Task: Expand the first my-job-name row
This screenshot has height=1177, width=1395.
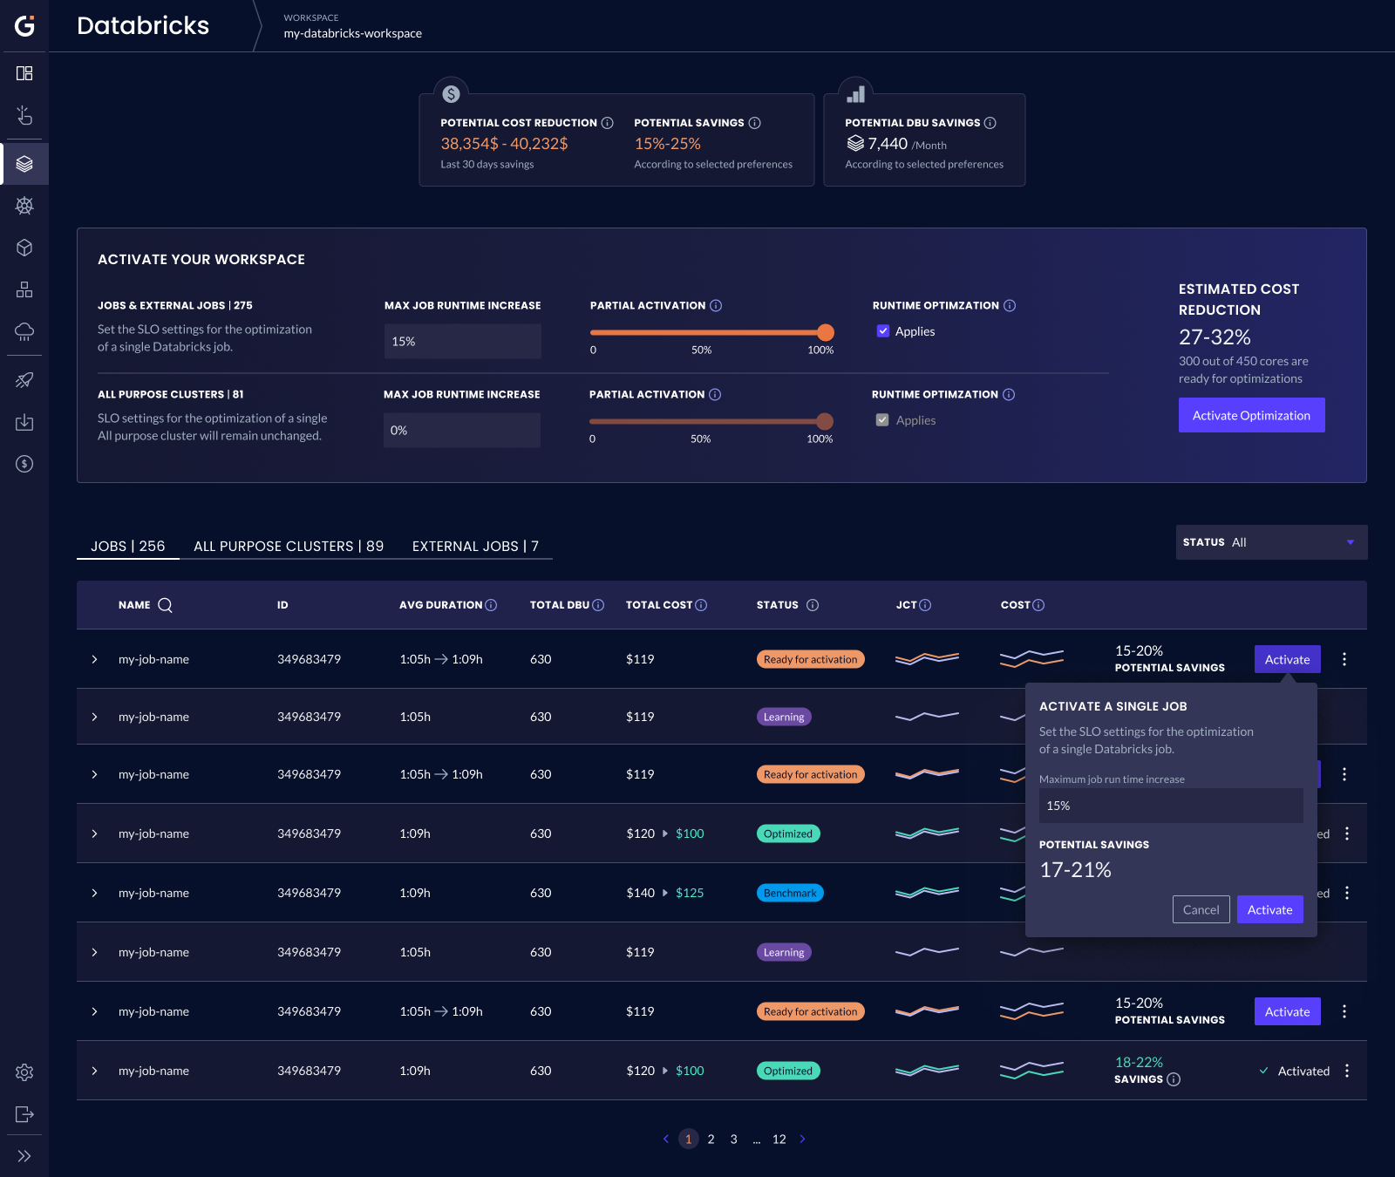Action: tap(94, 659)
